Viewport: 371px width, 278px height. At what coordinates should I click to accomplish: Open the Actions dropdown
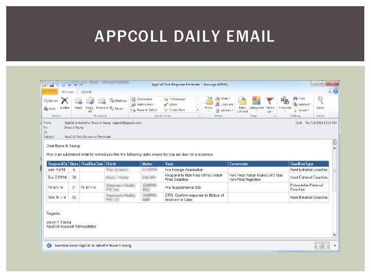click(x=224, y=110)
